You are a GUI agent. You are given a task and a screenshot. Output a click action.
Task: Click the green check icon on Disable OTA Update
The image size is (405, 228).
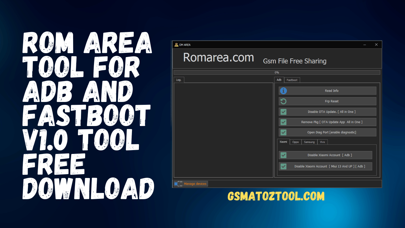(283, 111)
